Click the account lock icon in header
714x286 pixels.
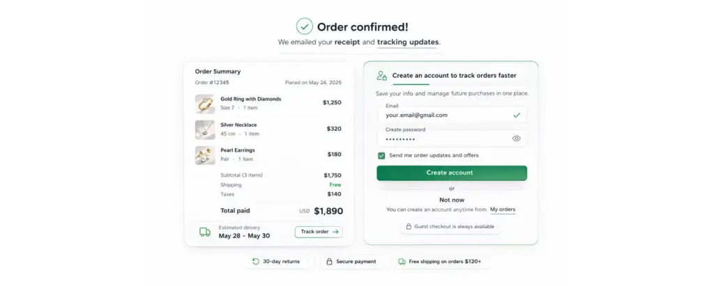381,76
